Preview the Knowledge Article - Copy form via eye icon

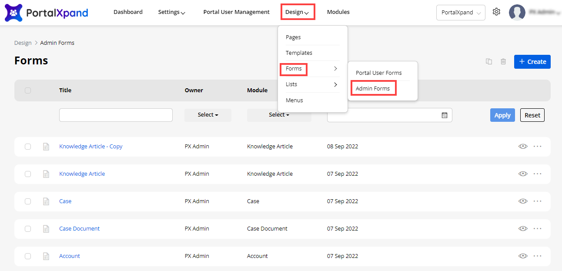tap(523, 147)
